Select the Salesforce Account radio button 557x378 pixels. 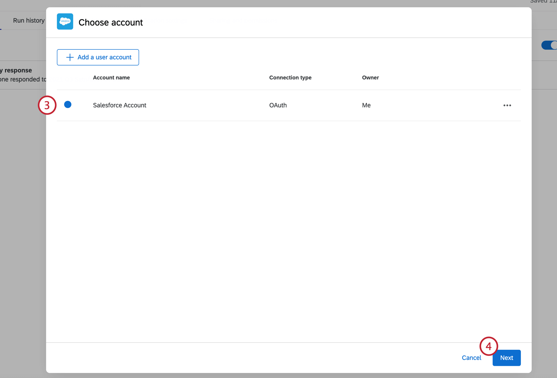68,104
